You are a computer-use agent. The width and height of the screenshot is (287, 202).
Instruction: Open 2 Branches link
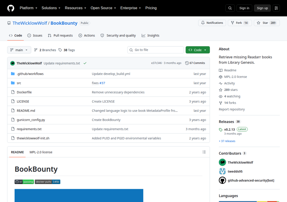[x=45, y=50]
